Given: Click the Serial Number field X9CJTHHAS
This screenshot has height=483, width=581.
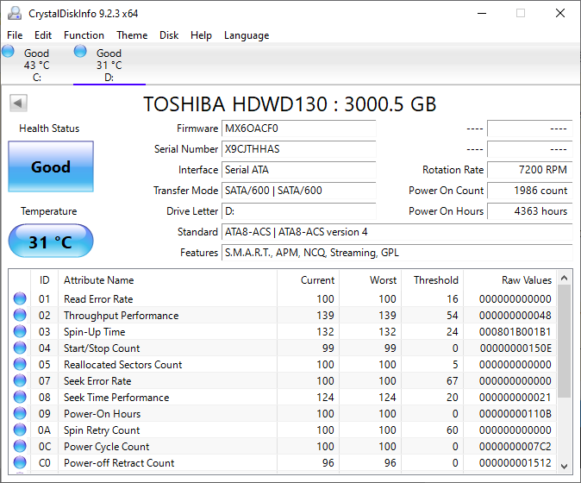Looking at the screenshot, I should tap(298, 149).
